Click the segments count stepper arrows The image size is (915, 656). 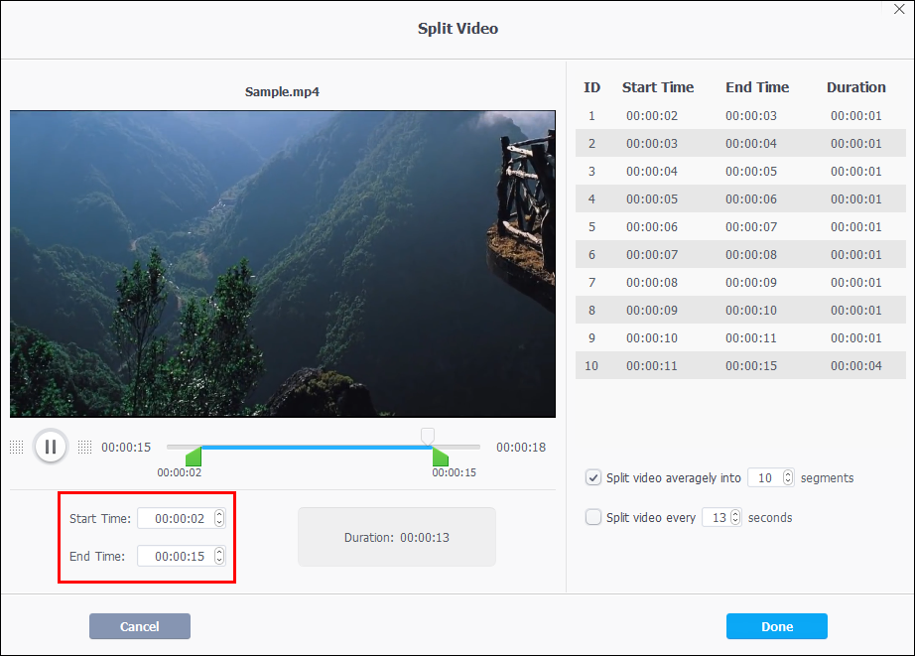click(788, 478)
